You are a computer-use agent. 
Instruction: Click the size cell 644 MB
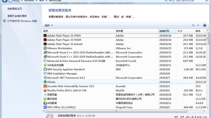coord(188,107)
